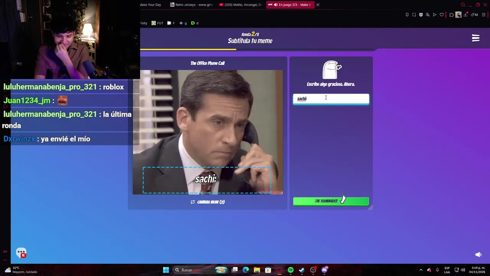The height and width of the screenshot is (276, 490).
Task: Click the heart bookmark icon
Action: 441,15
